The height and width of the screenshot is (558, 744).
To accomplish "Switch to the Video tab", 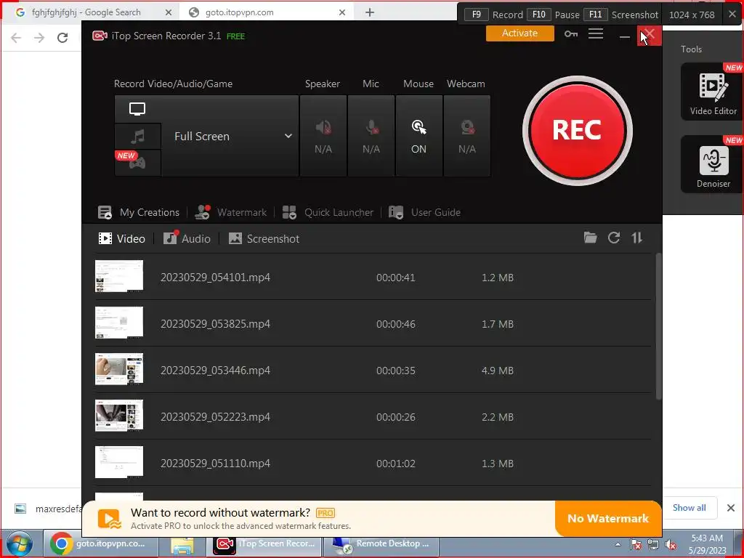I will pos(121,238).
